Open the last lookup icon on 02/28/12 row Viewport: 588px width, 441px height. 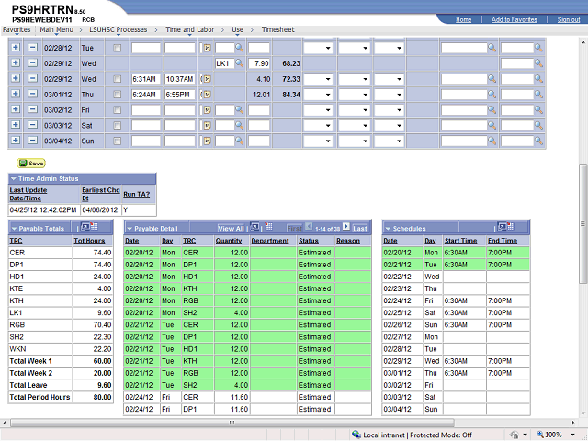pos(538,48)
